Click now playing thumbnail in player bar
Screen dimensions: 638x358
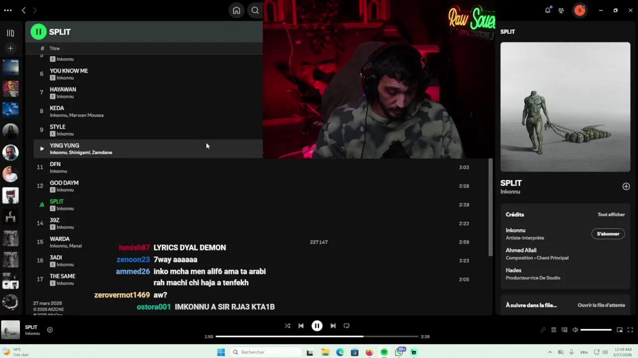tap(10, 330)
